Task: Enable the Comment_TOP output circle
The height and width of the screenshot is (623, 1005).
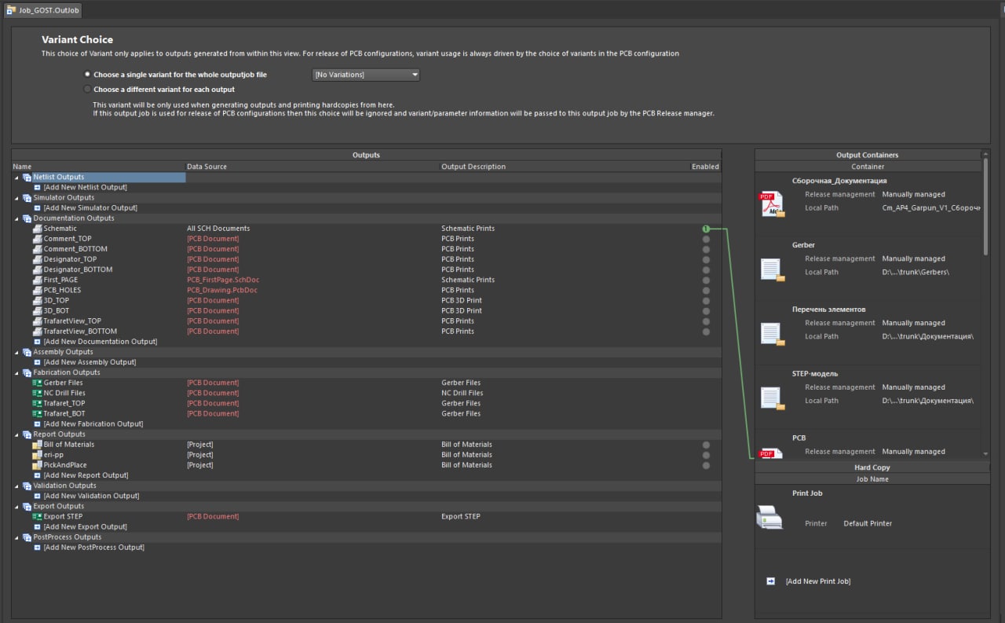Action: [706, 239]
